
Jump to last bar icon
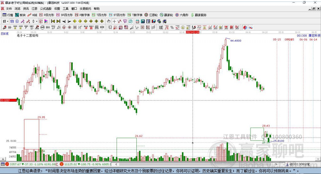(x=58, y=21)
